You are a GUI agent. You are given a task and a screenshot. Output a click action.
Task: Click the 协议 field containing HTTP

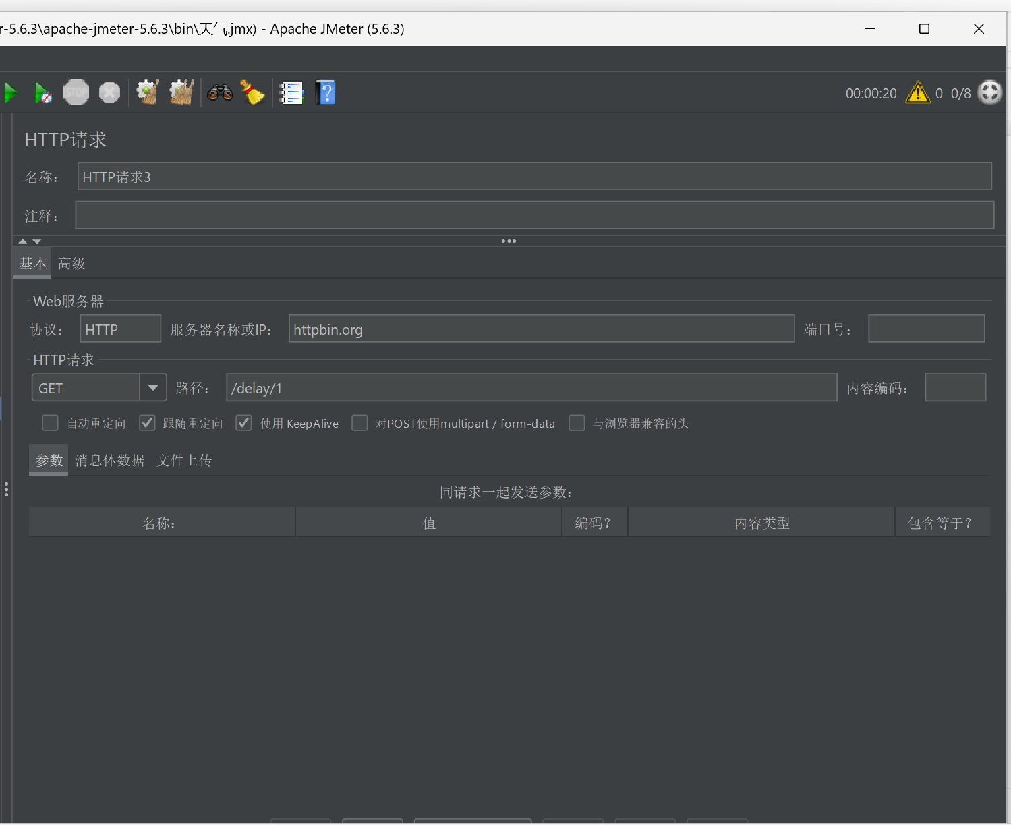(x=120, y=329)
